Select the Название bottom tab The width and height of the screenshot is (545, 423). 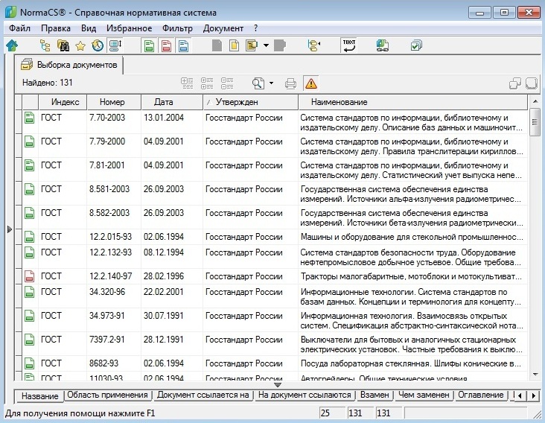pos(39,396)
